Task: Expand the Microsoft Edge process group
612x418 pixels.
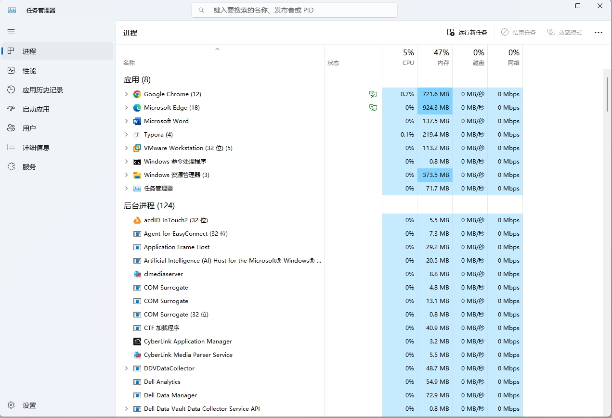Action: (127, 108)
